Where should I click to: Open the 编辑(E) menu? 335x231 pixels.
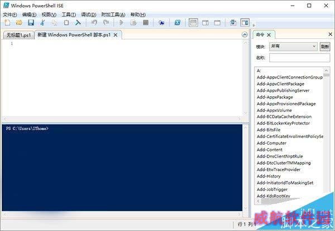click(x=29, y=14)
